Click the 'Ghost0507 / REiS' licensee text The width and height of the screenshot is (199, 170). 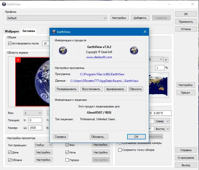point(99,113)
